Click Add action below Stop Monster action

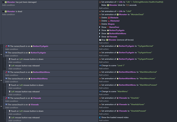[x=104, y=43]
